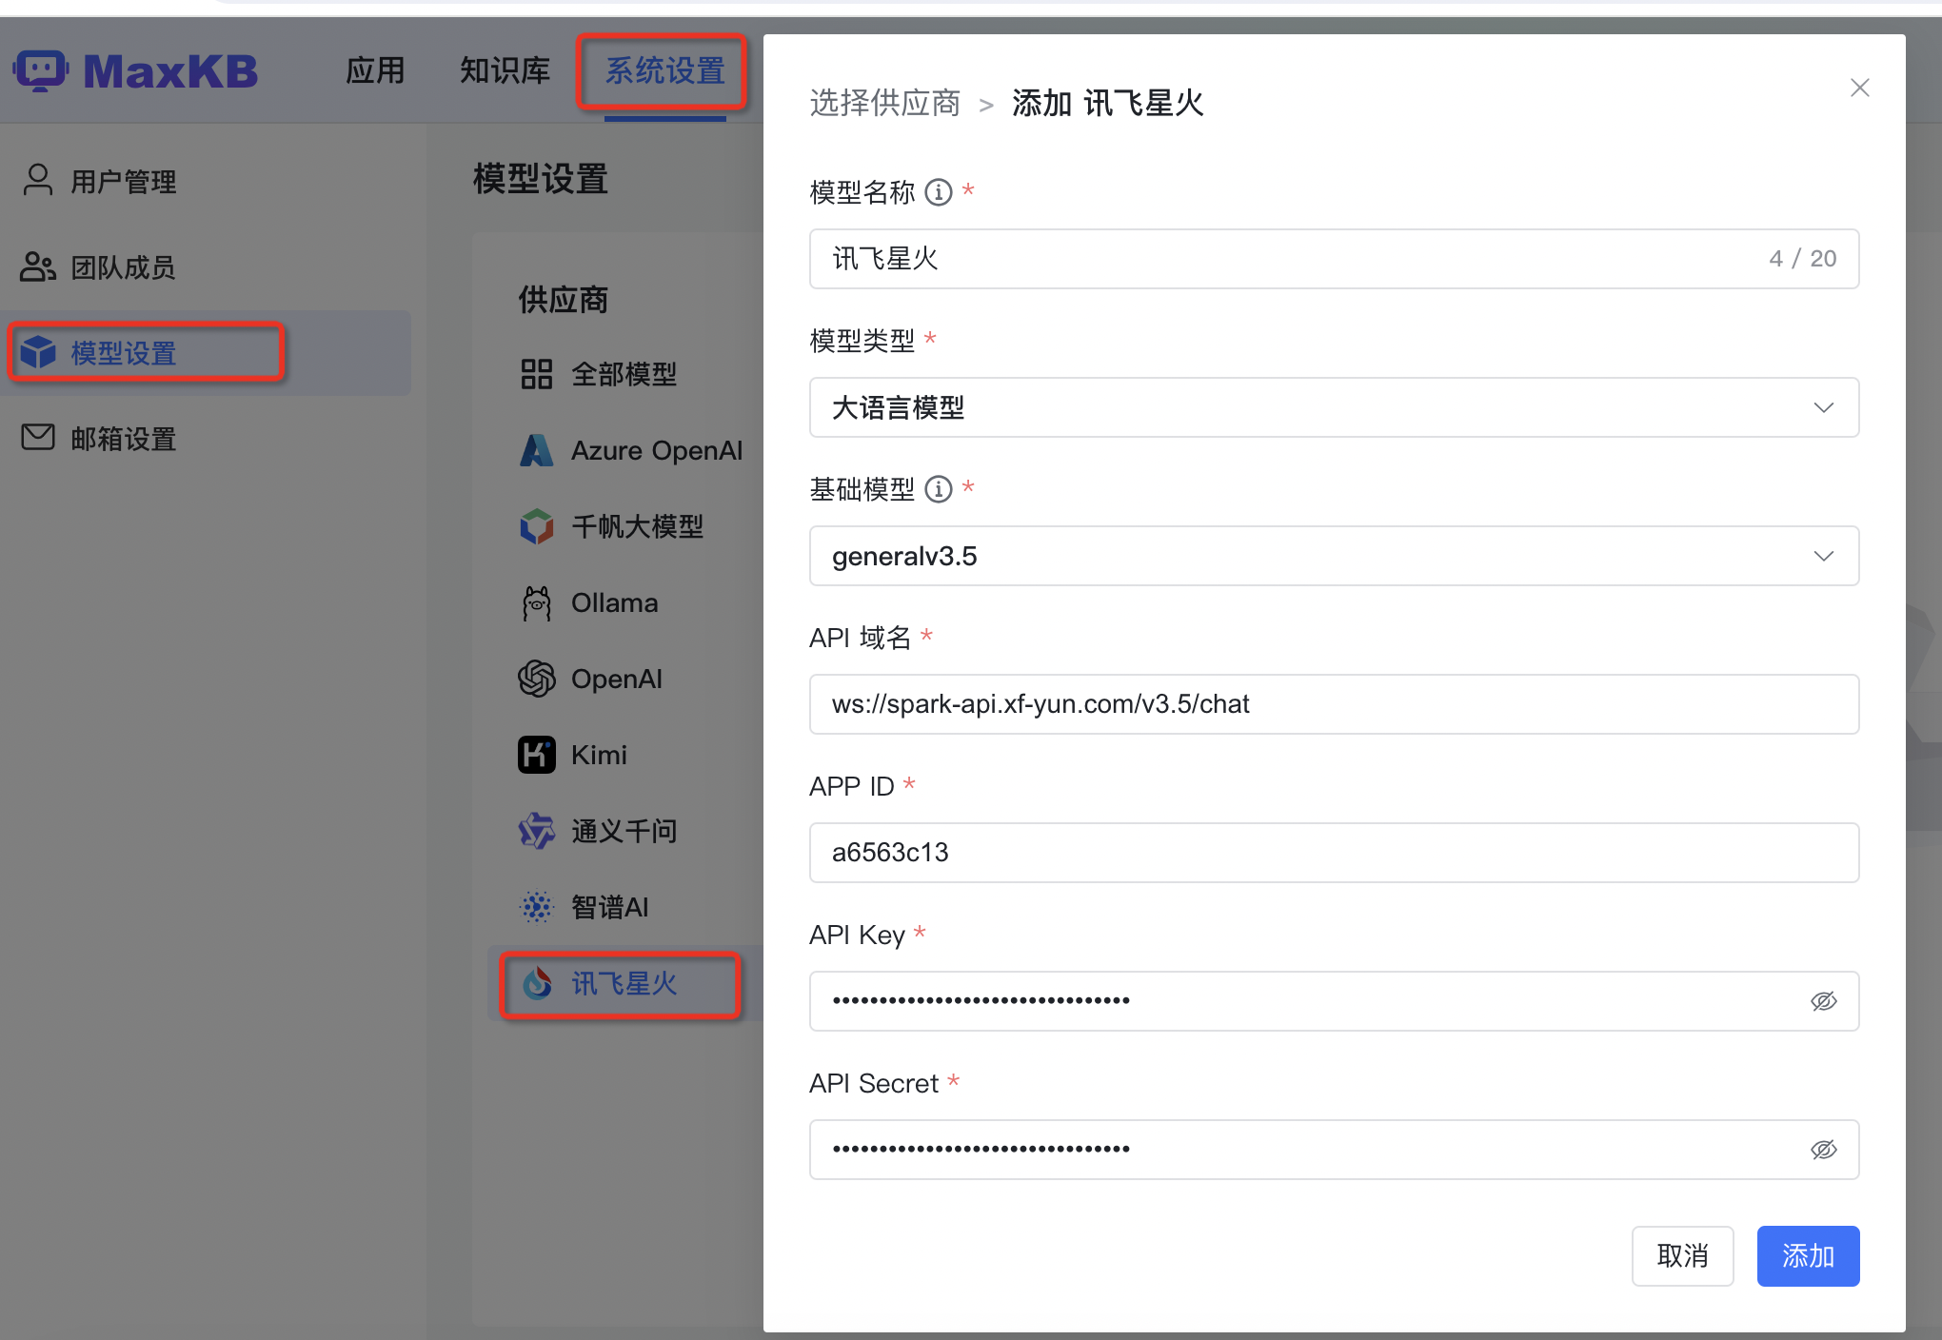Click the Azure OpenAI provider icon
This screenshot has width=1942, height=1340.
coord(536,450)
